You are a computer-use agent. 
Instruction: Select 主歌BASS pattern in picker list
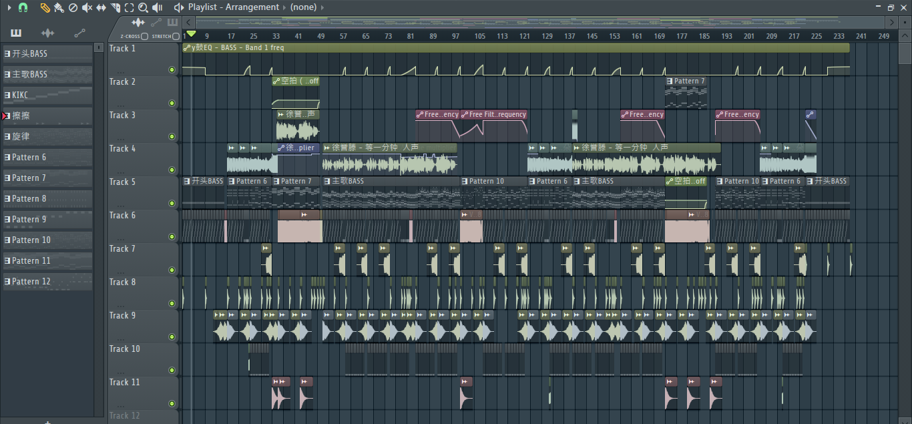click(47, 74)
